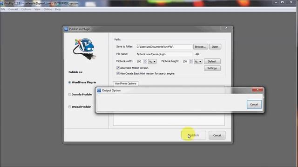Click the WordPress plug logo image
This screenshot has width=298, height=167.
click(84, 49)
